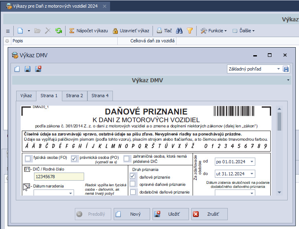Click the Tlač print button
299x229 pixels.
(164, 31)
